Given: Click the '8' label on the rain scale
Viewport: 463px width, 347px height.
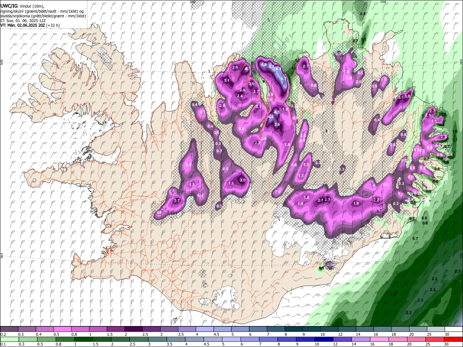Looking at the screenshot, I should tap(279, 344).
